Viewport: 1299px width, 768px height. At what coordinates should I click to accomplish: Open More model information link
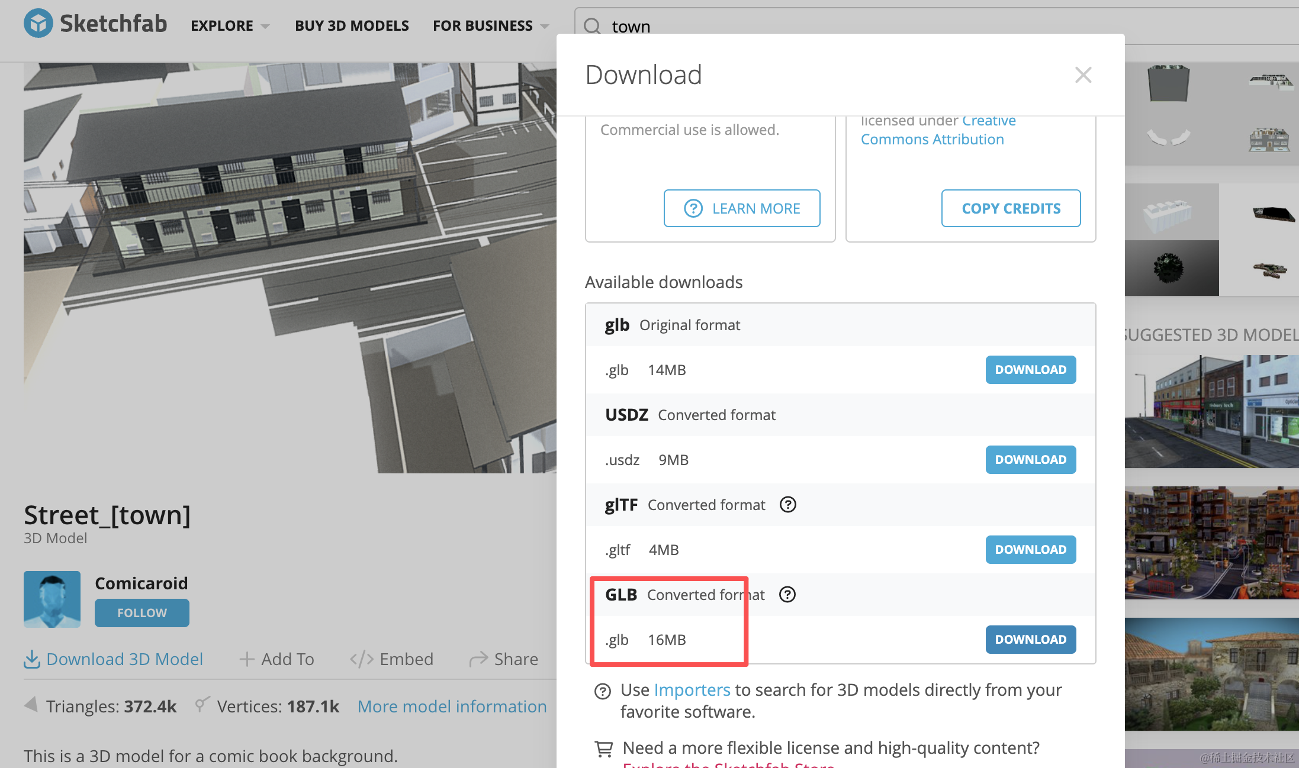452,706
